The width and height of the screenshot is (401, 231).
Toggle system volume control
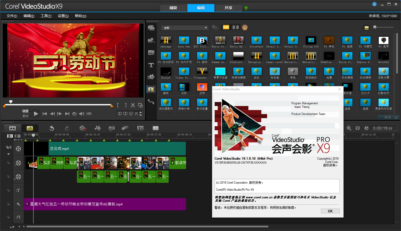[82, 114]
